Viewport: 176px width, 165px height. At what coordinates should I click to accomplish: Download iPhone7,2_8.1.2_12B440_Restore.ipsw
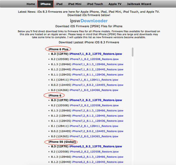coord(98,116)
